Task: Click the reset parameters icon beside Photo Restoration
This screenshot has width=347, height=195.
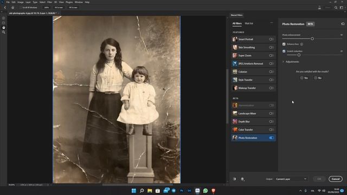Action: (x=343, y=24)
